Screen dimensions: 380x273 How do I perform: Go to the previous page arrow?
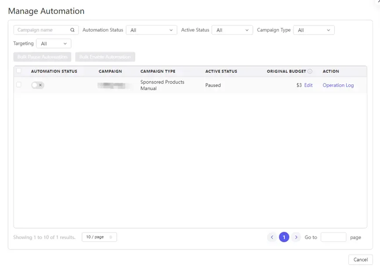click(x=272, y=237)
